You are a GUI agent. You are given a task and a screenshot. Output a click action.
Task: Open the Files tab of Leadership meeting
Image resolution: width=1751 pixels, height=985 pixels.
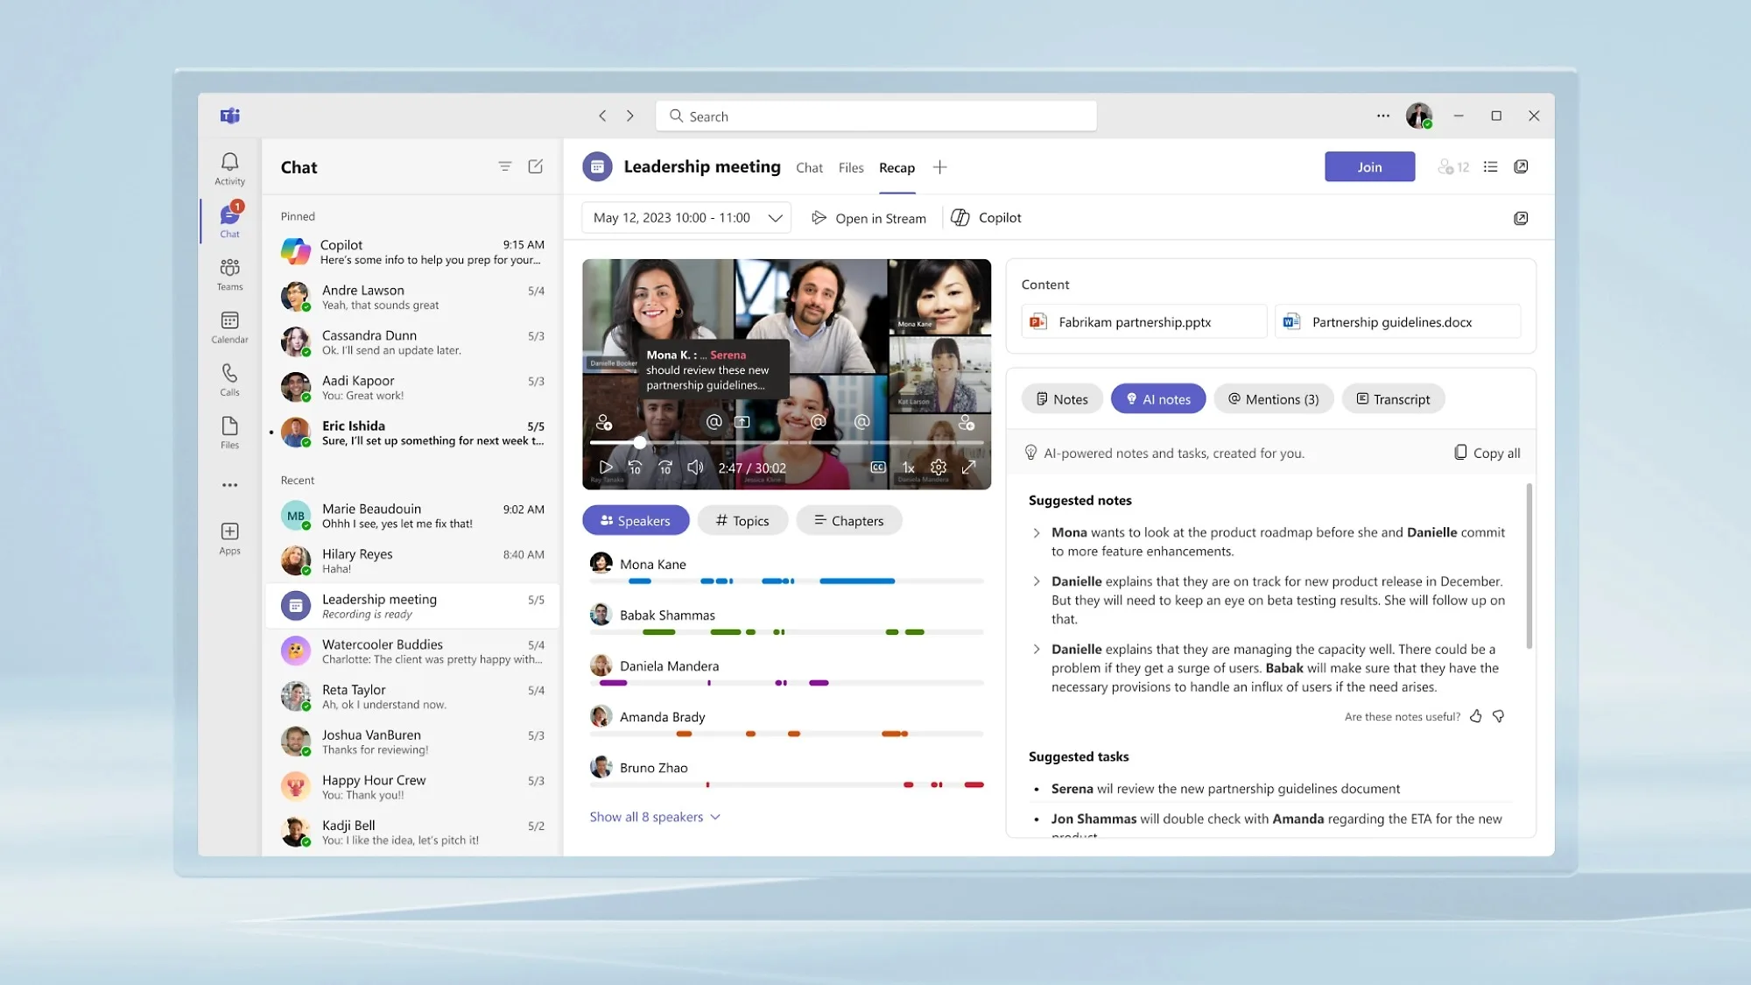pyautogui.click(x=850, y=167)
